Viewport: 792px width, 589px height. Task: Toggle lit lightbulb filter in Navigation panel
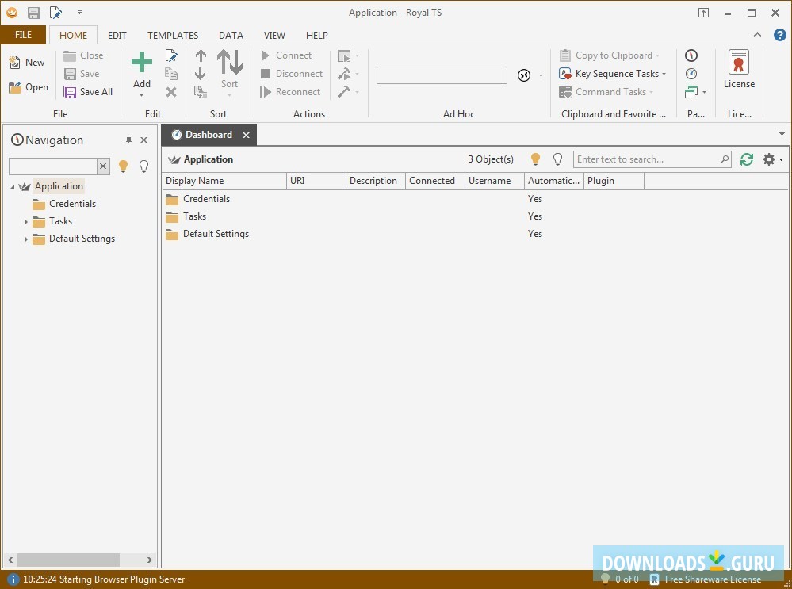(x=123, y=166)
